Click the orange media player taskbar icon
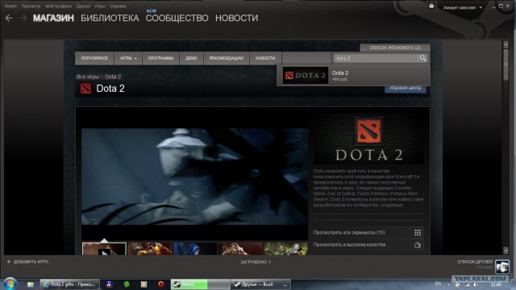 (144, 284)
